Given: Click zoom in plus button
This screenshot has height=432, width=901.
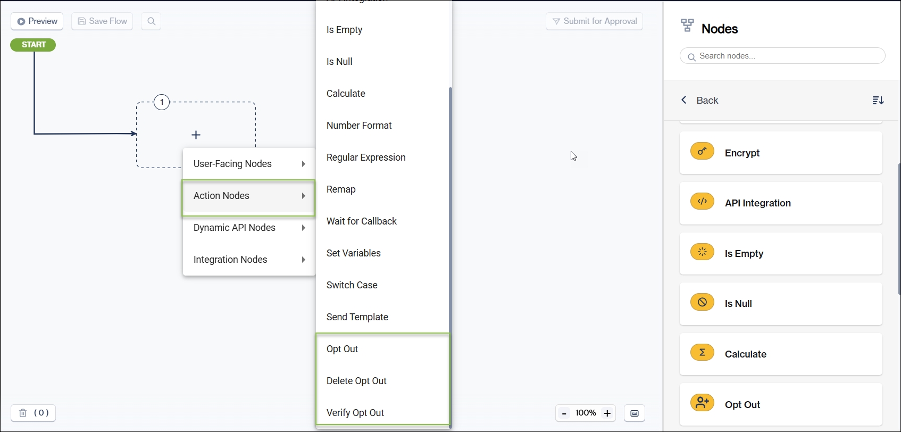Looking at the screenshot, I should (607, 413).
